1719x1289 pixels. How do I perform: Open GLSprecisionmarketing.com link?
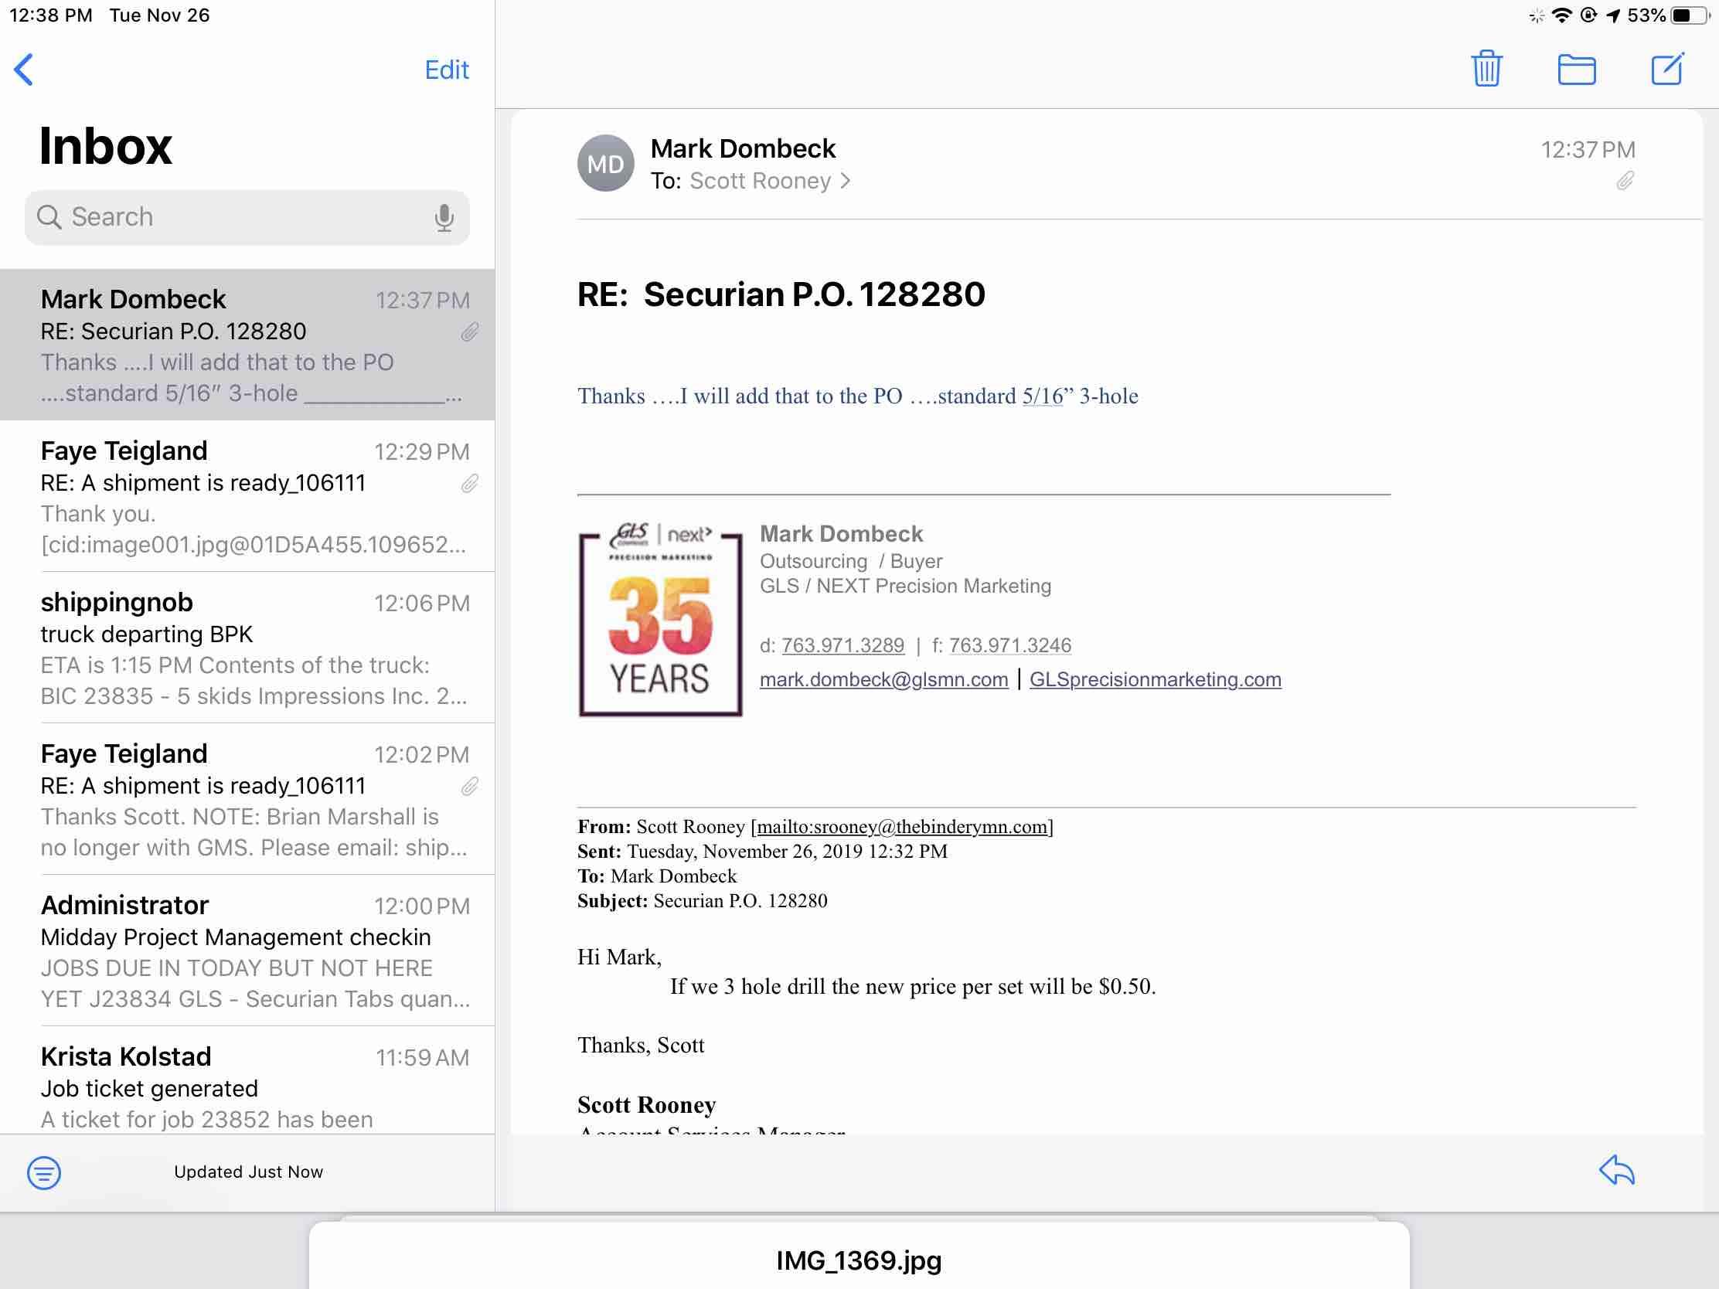tap(1155, 680)
